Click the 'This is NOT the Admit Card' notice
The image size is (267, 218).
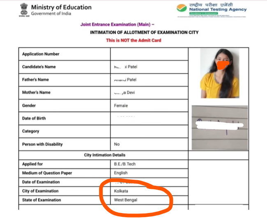point(133,40)
